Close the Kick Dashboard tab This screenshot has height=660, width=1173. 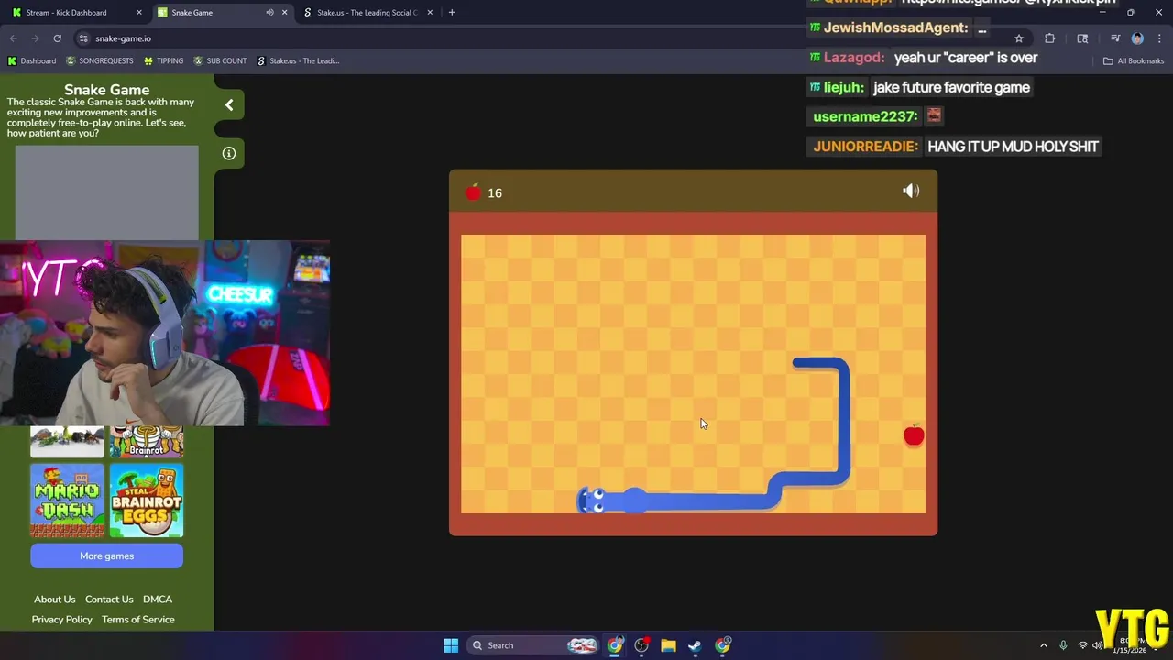coord(139,13)
